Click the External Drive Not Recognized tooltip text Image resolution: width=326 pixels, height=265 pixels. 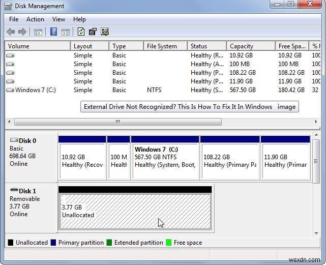pos(190,107)
